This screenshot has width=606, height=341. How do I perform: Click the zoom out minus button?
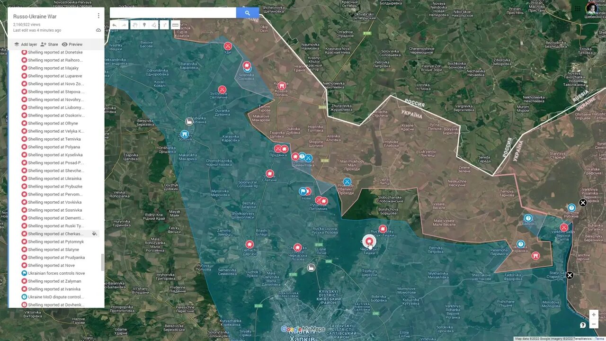[x=594, y=324]
